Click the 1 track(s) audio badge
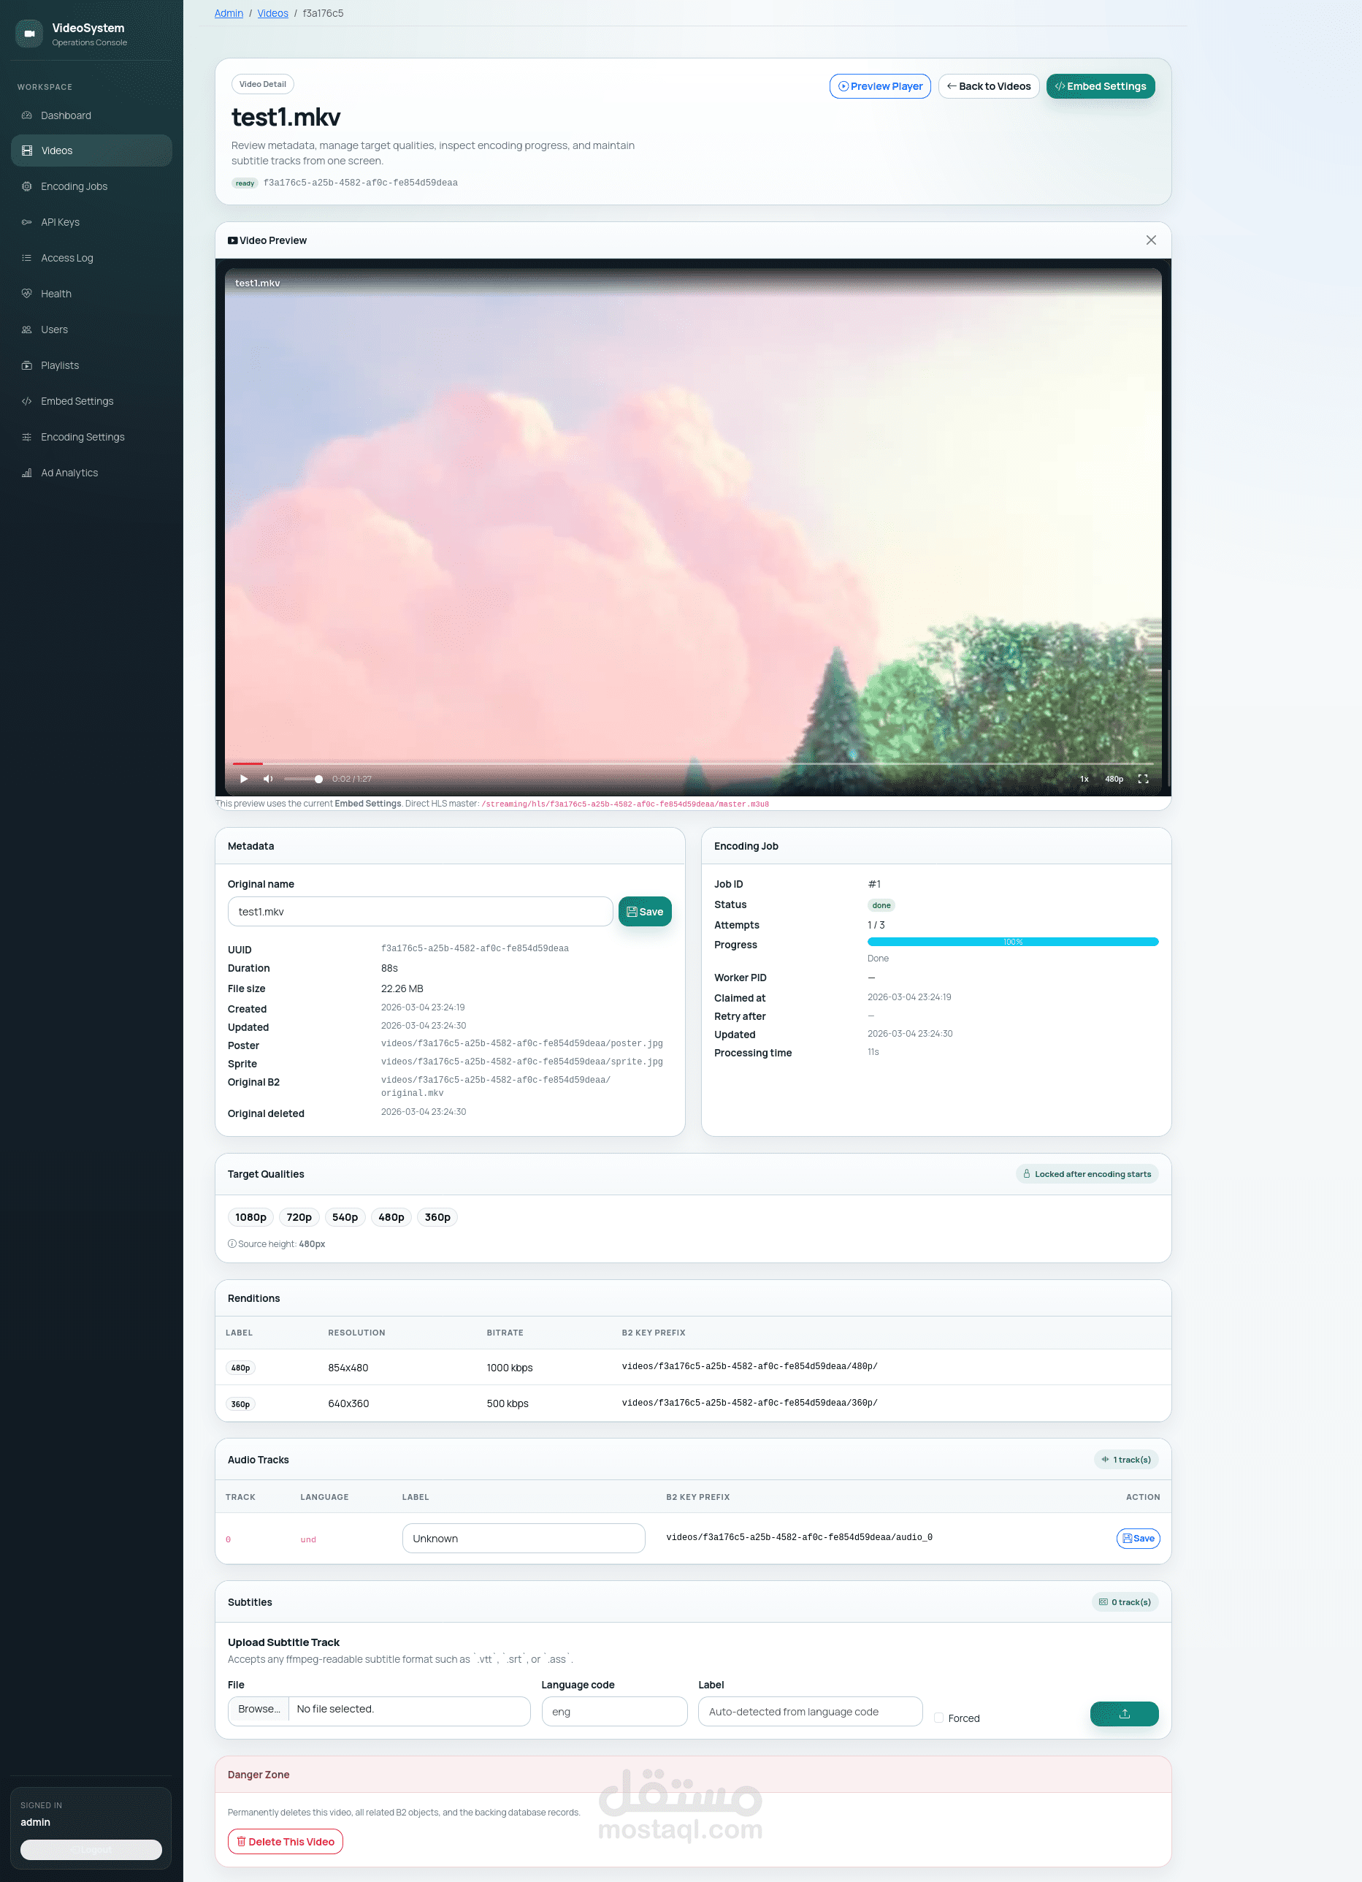1362x1882 pixels. point(1126,1460)
